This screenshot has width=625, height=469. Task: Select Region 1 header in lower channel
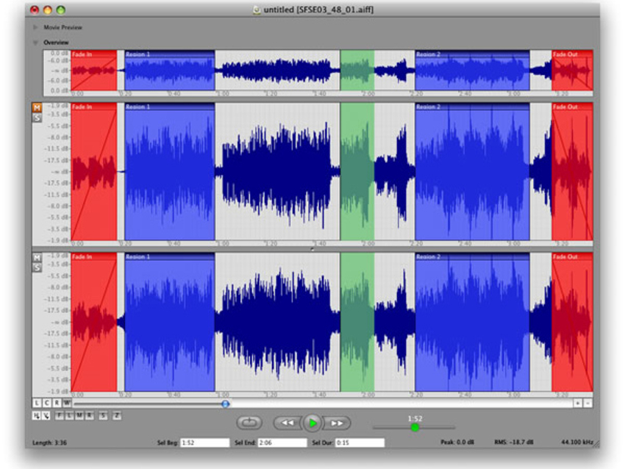170,257
